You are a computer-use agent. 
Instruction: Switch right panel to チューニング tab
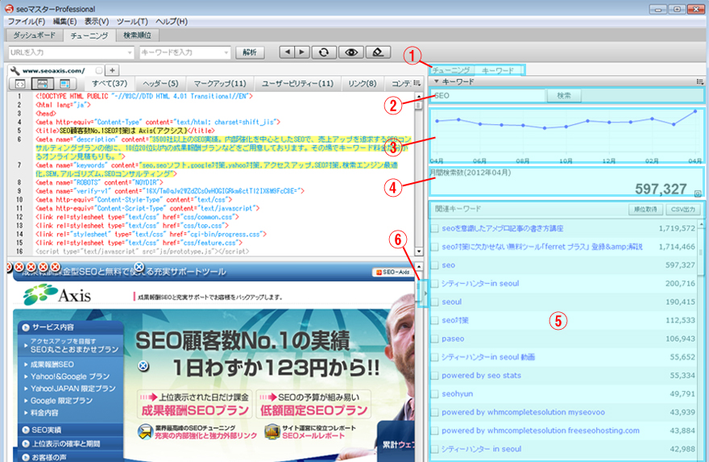coord(451,71)
